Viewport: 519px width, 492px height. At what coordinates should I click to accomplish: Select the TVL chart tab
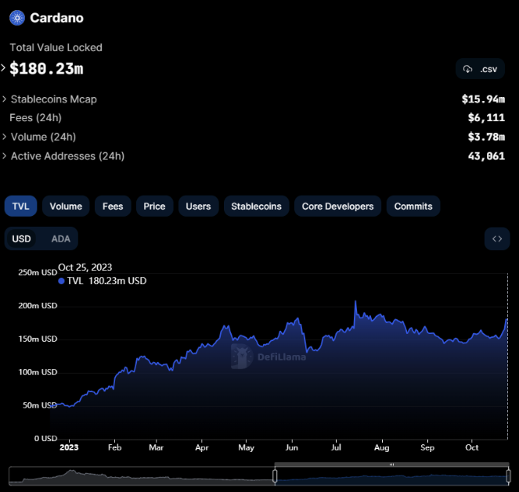pyautogui.click(x=20, y=206)
